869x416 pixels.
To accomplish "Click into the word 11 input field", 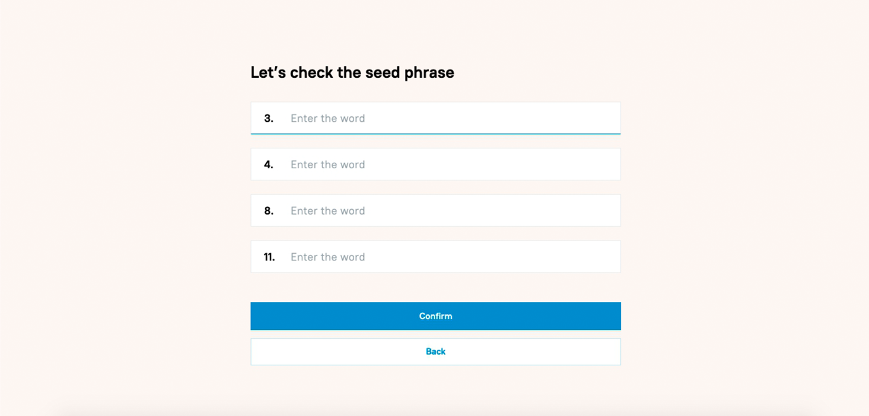I will (x=435, y=257).
